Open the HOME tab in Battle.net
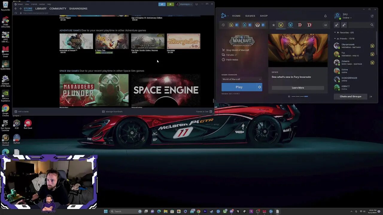 [236, 16]
